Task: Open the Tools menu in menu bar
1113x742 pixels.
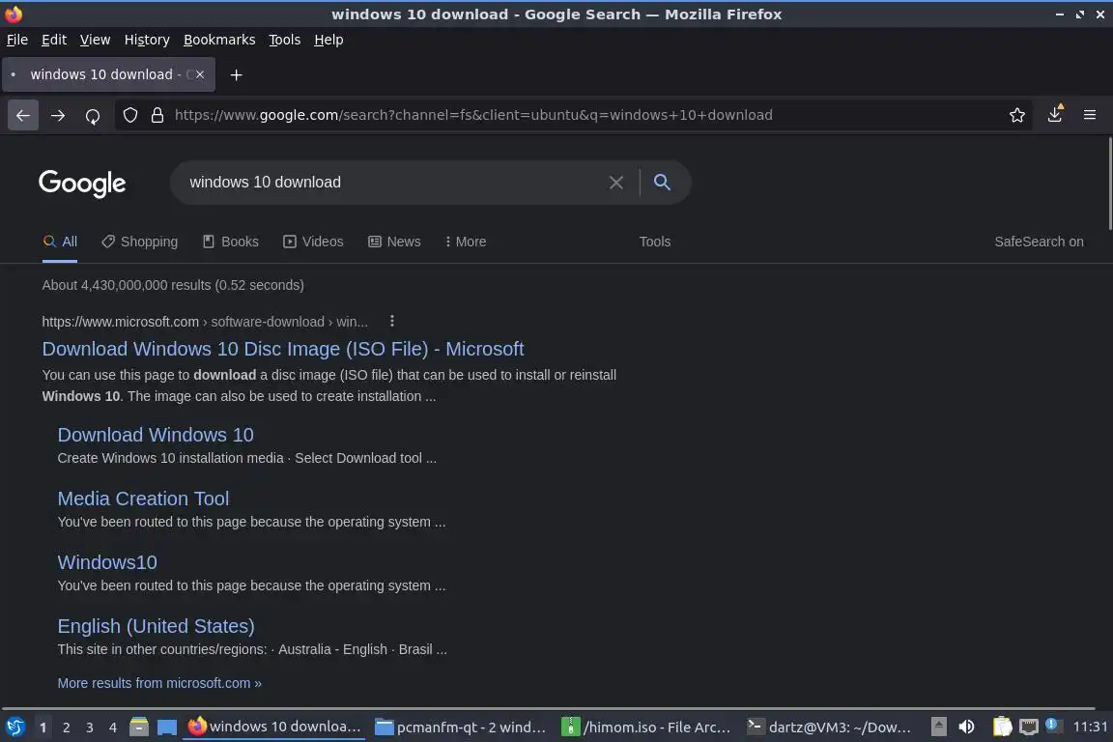Action: point(285,40)
